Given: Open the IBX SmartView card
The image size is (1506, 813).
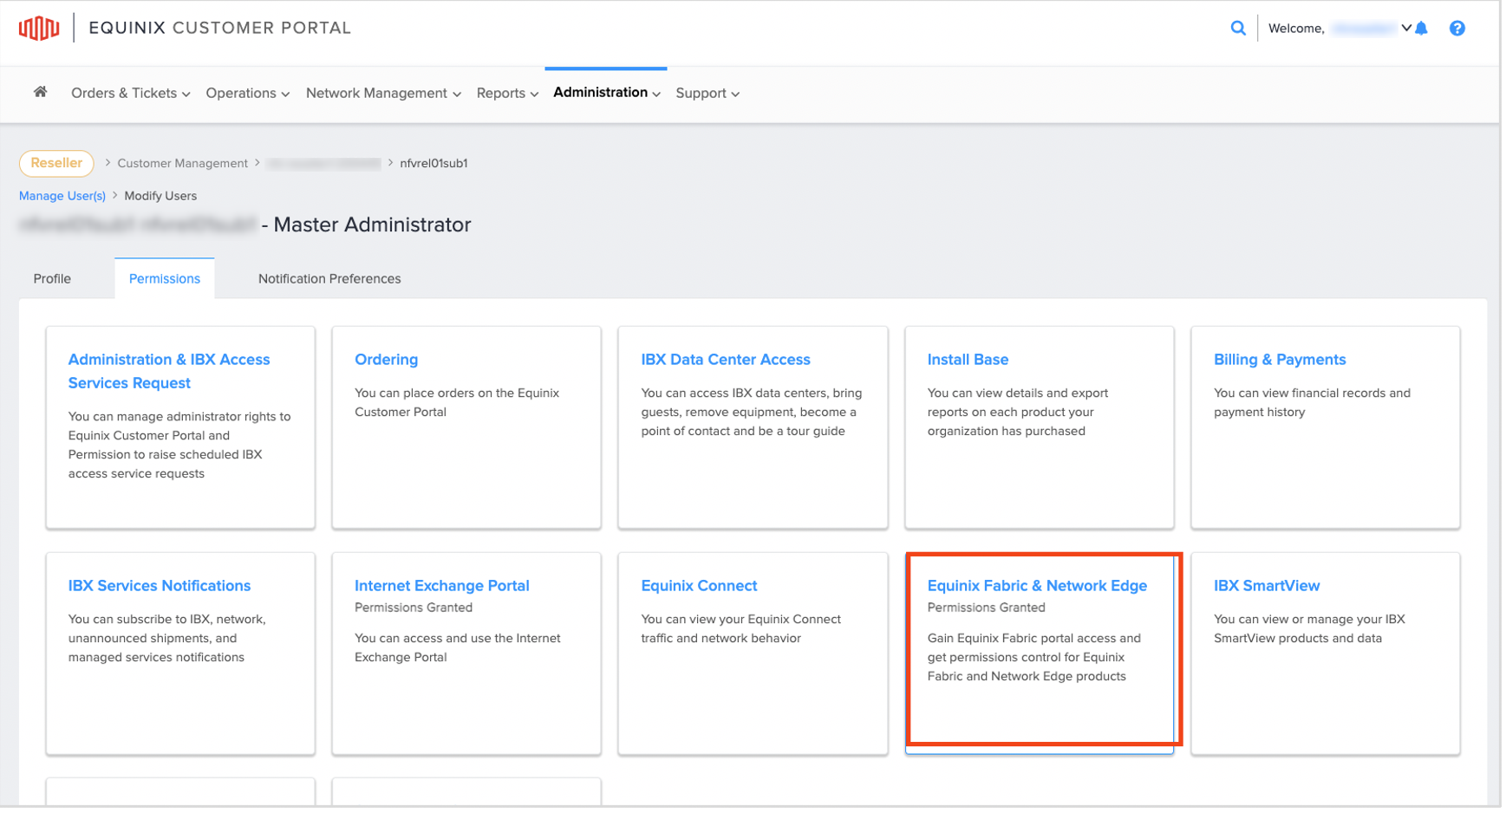Looking at the screenshot, I should (1326, 654).
